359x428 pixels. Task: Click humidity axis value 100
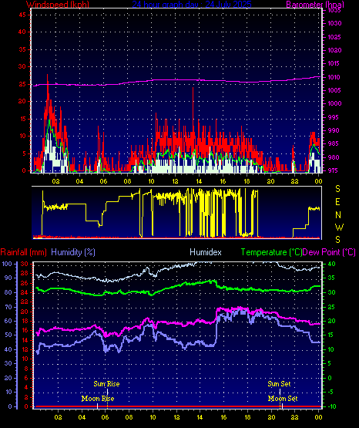[x=7, y=264]
